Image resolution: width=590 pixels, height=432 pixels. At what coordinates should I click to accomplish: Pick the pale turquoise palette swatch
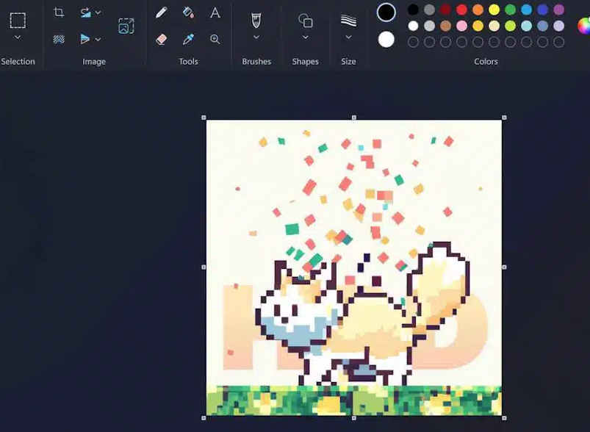coord(526,26)
